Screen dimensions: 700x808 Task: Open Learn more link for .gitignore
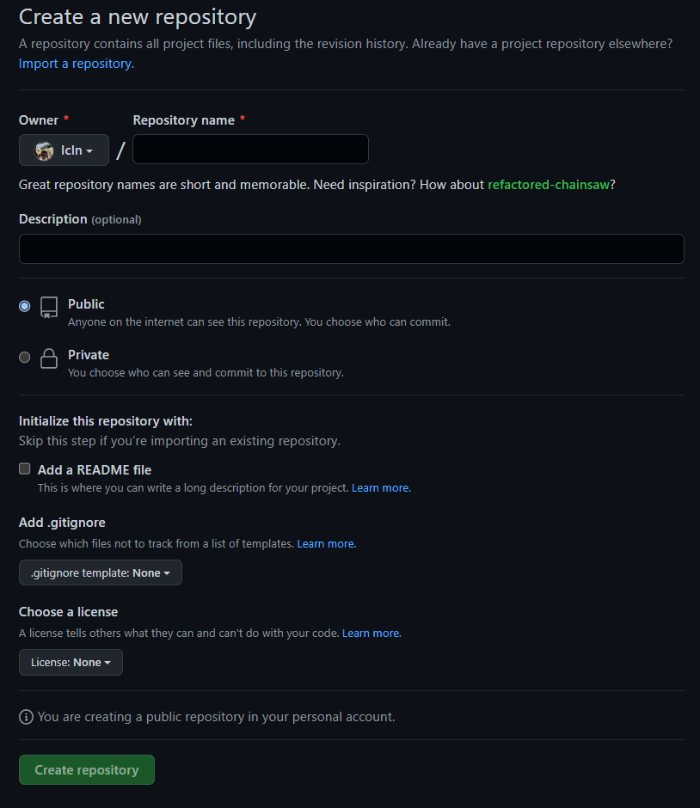click(x=326, y=544)
